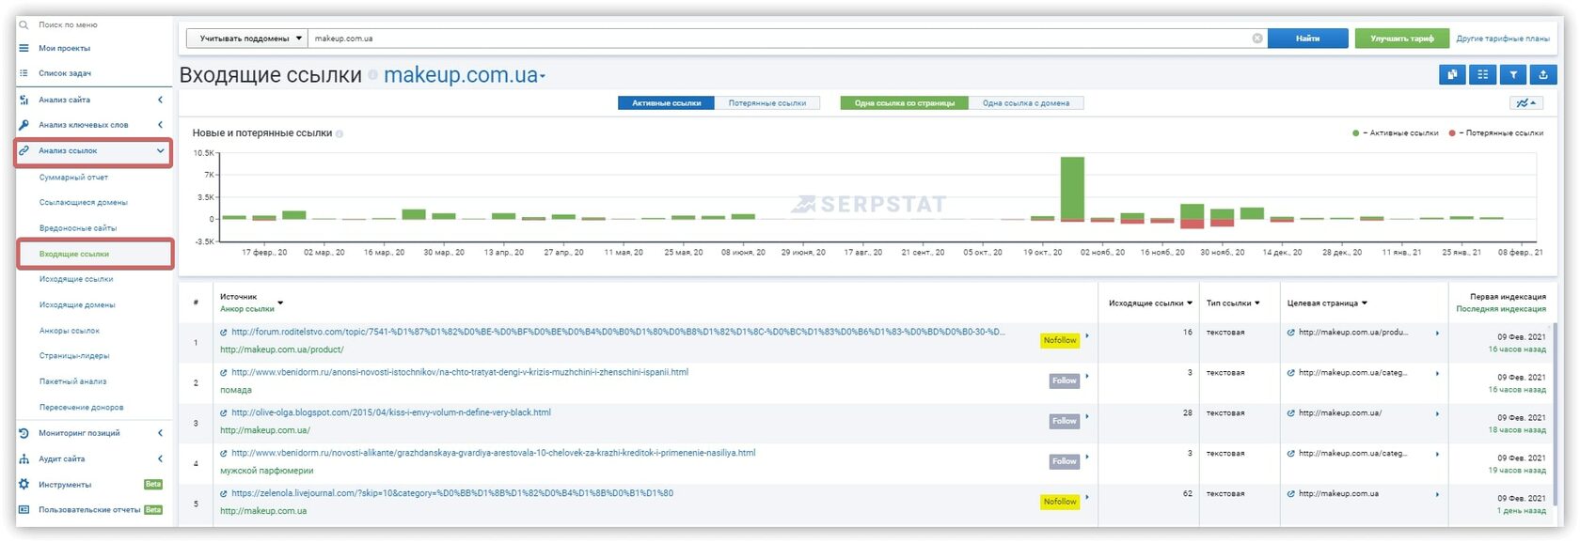The height and width of the screenshot is (543, 1580).
Task: Expand 'Анализ сайта' sidebar section
Action: [x=160, y=100]
